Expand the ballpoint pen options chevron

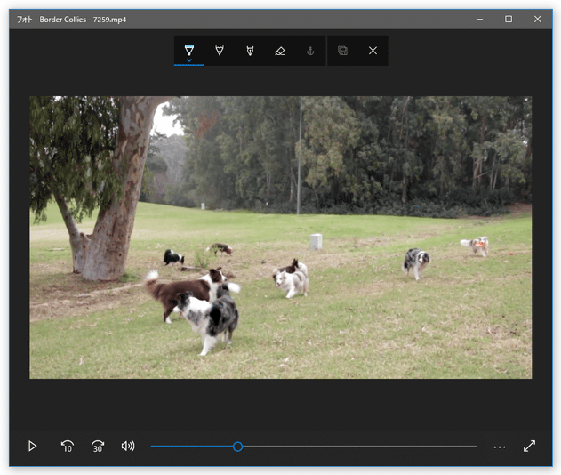point(189,60)
